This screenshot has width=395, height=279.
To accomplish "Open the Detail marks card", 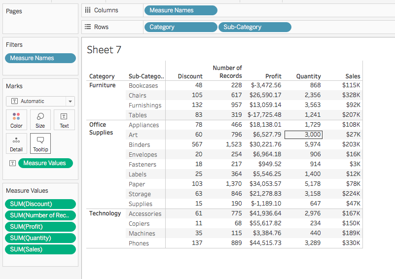I will [16, 143].
